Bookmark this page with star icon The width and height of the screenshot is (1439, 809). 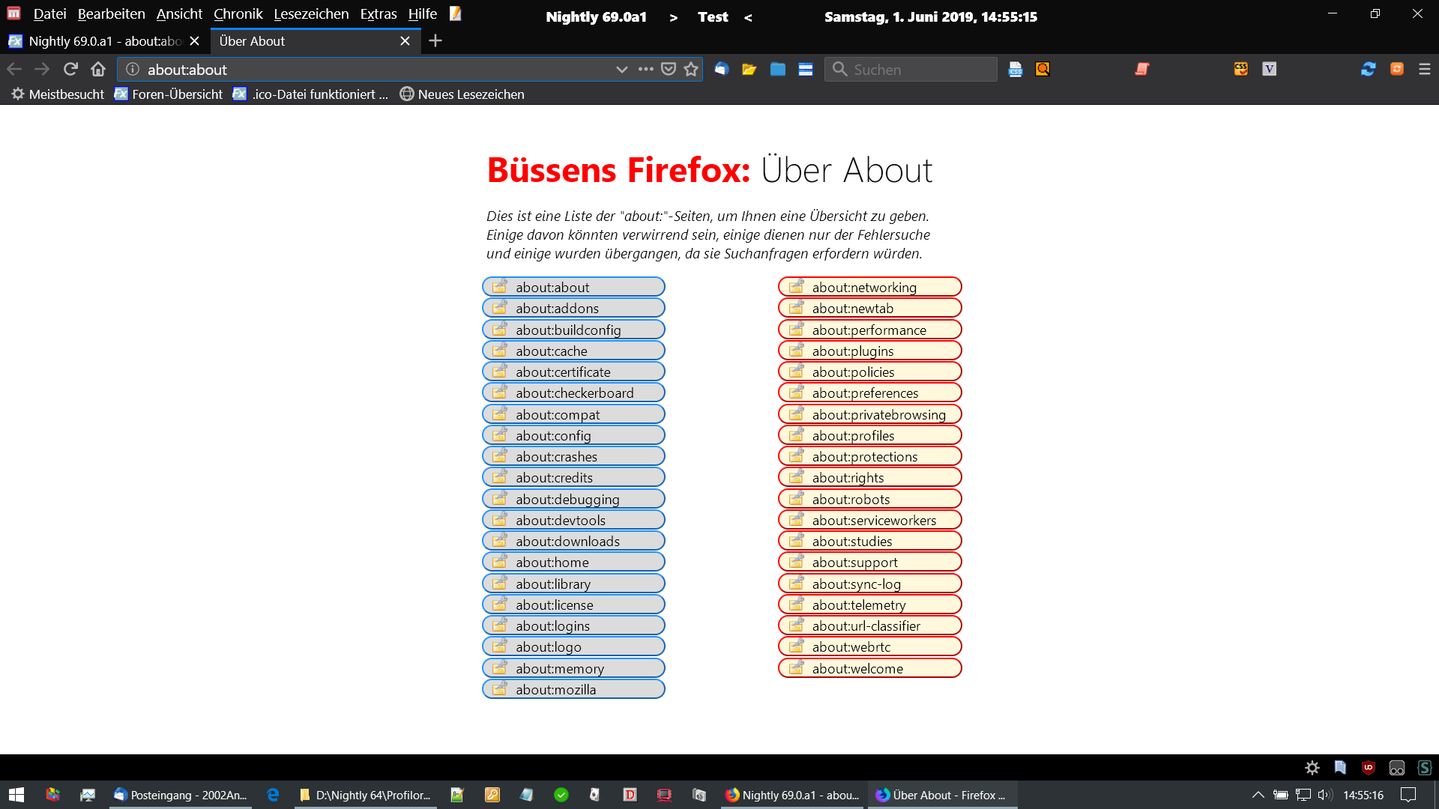(x=691, y=69)
